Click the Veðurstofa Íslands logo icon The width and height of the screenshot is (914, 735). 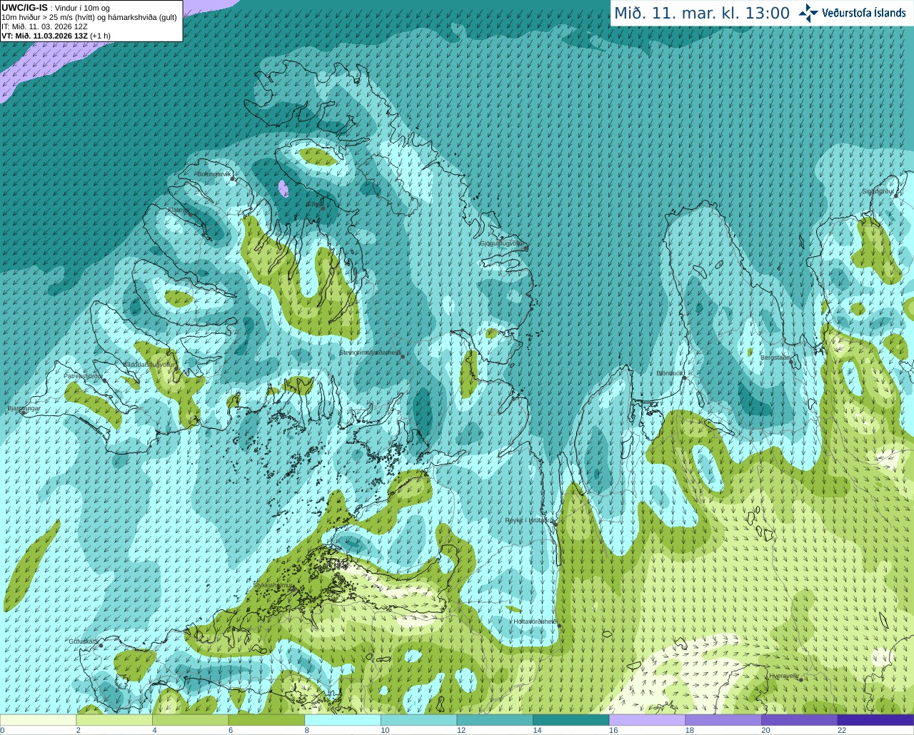pyautogui.click(x=808, y=13)
